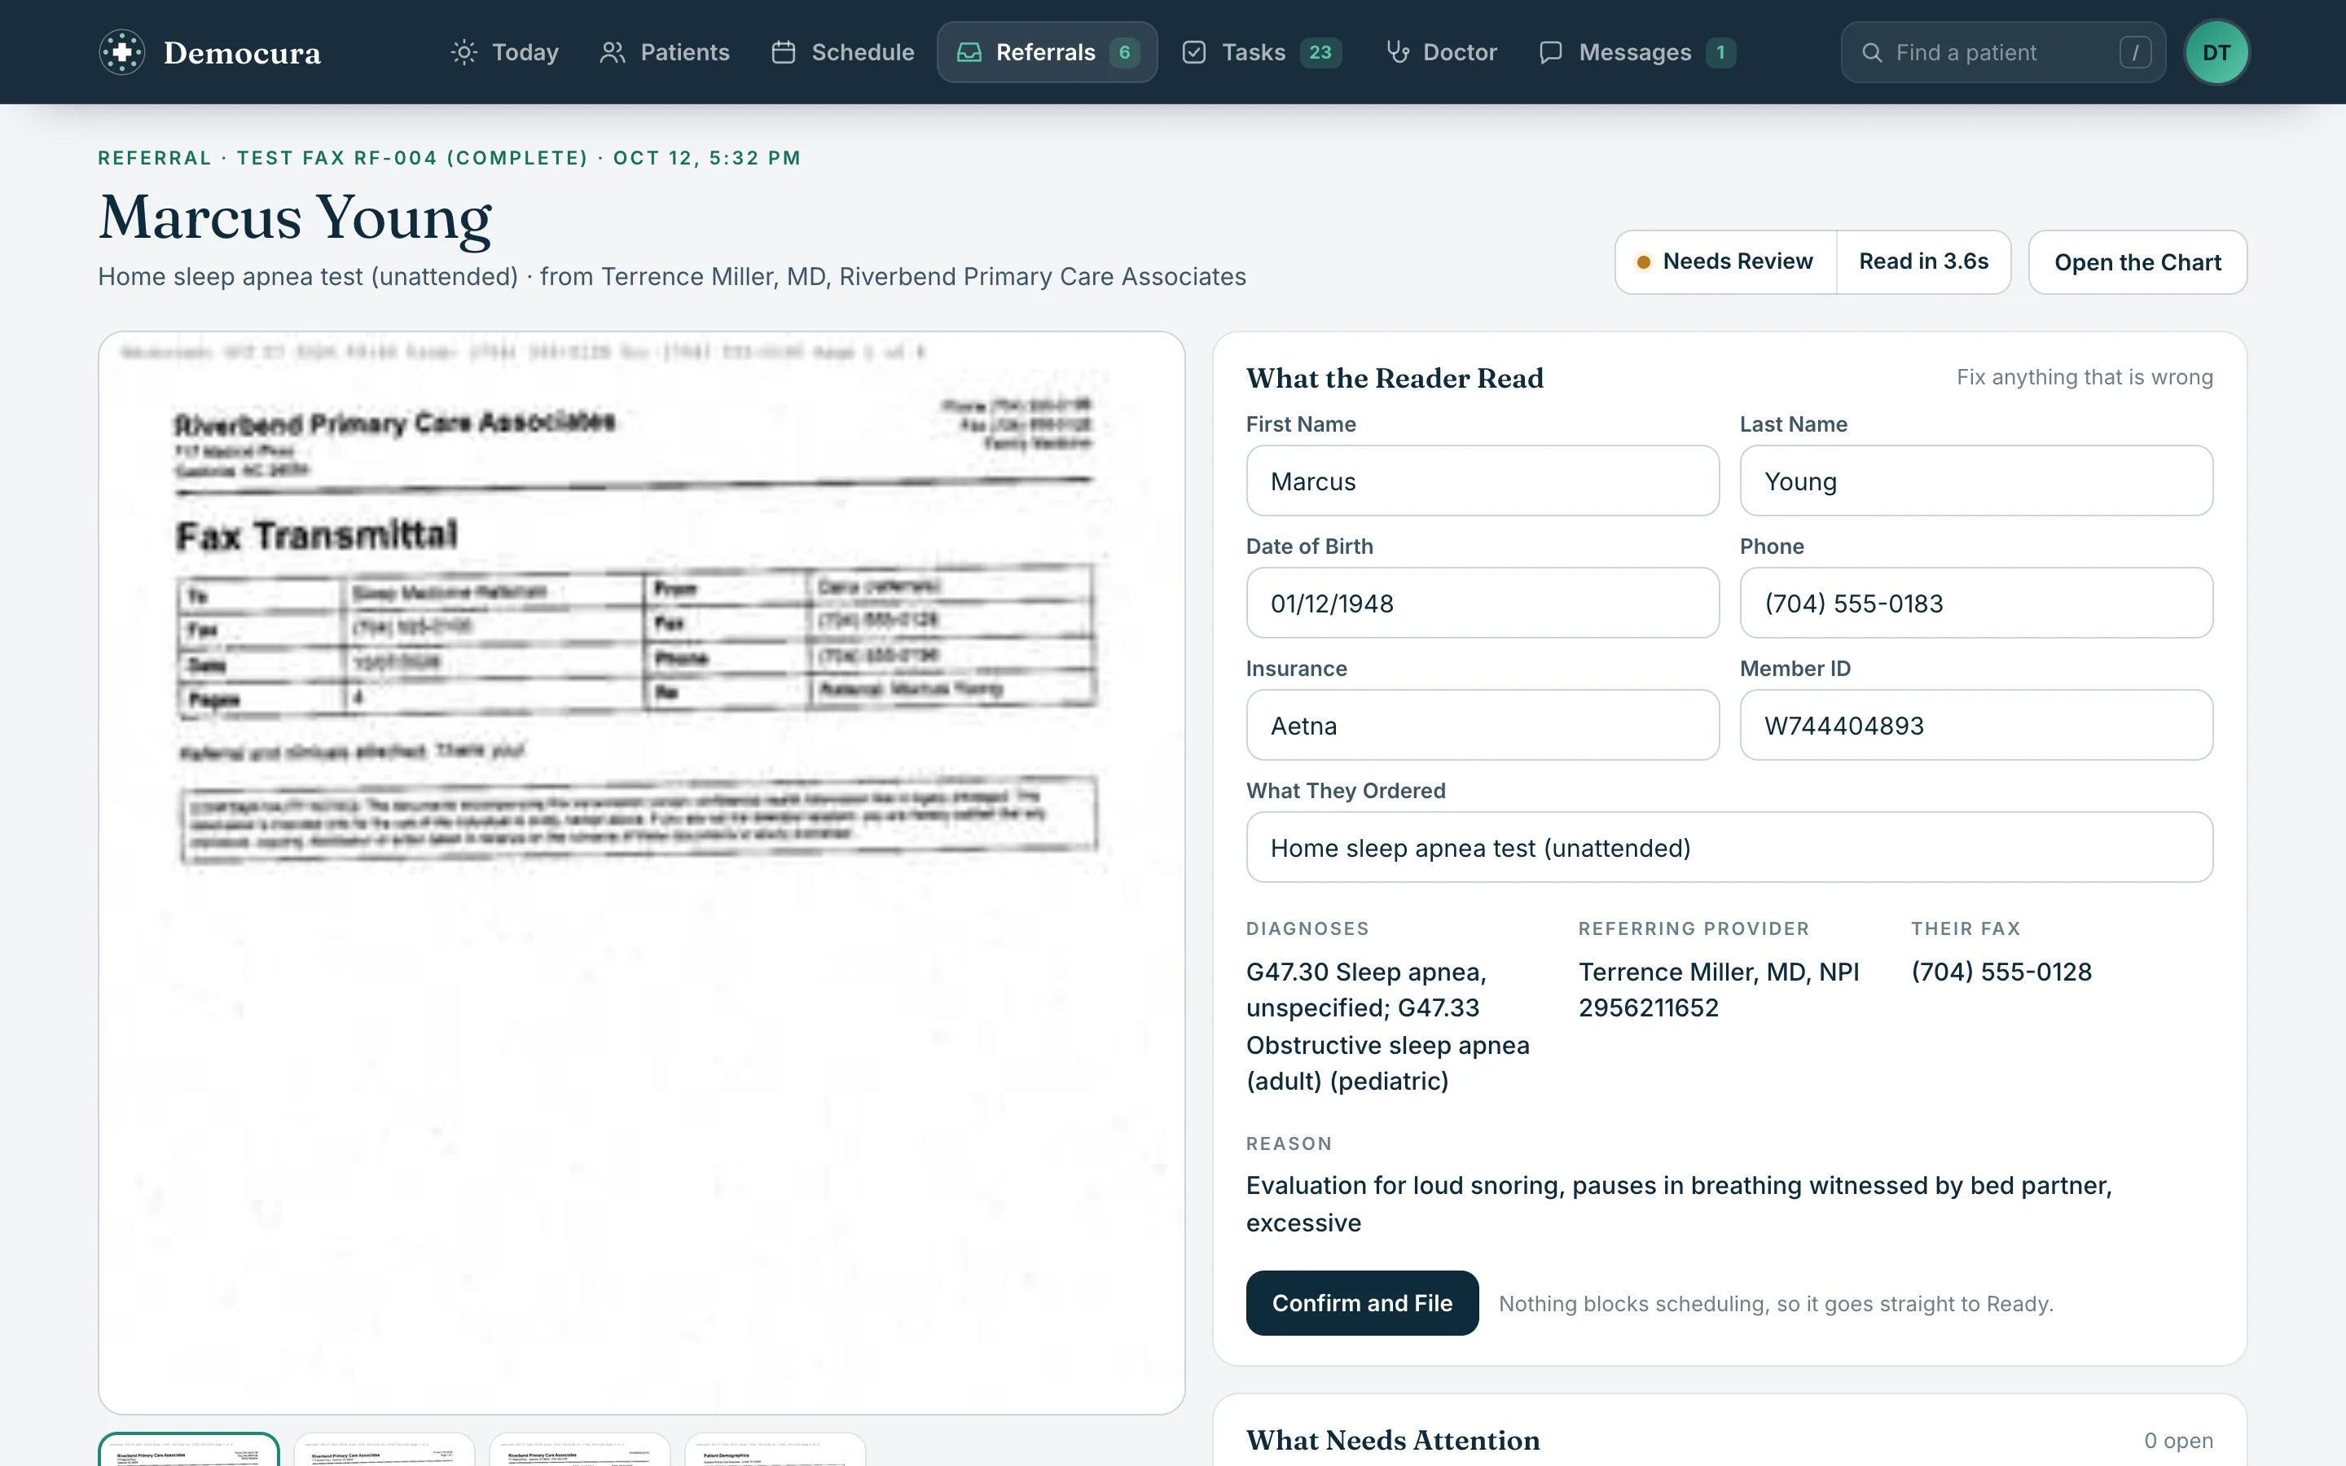Click the Democura cross logo icon
Screen dimensions: 2346x1466
[122, 52]
